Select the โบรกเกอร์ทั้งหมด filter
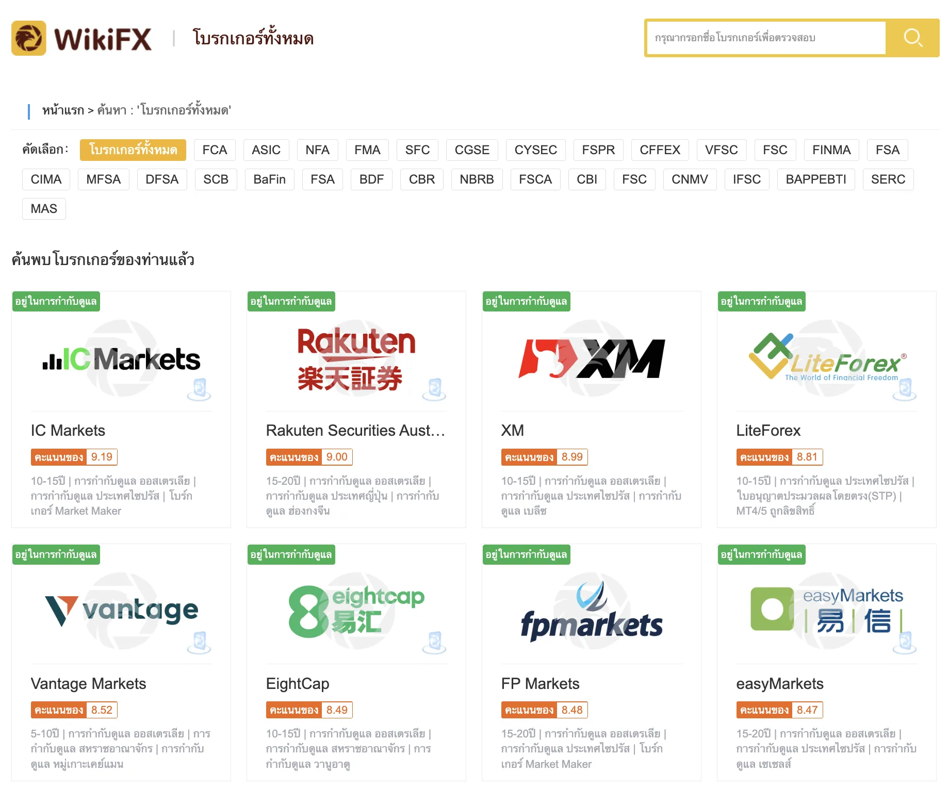This screenshot has height=789, width=948. click(133, 150)
